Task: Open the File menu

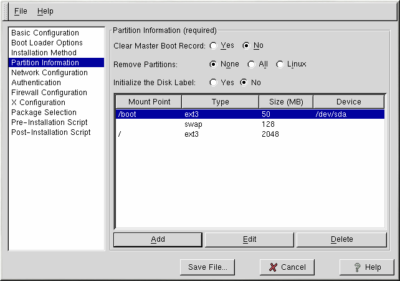Action: (21, 11)
